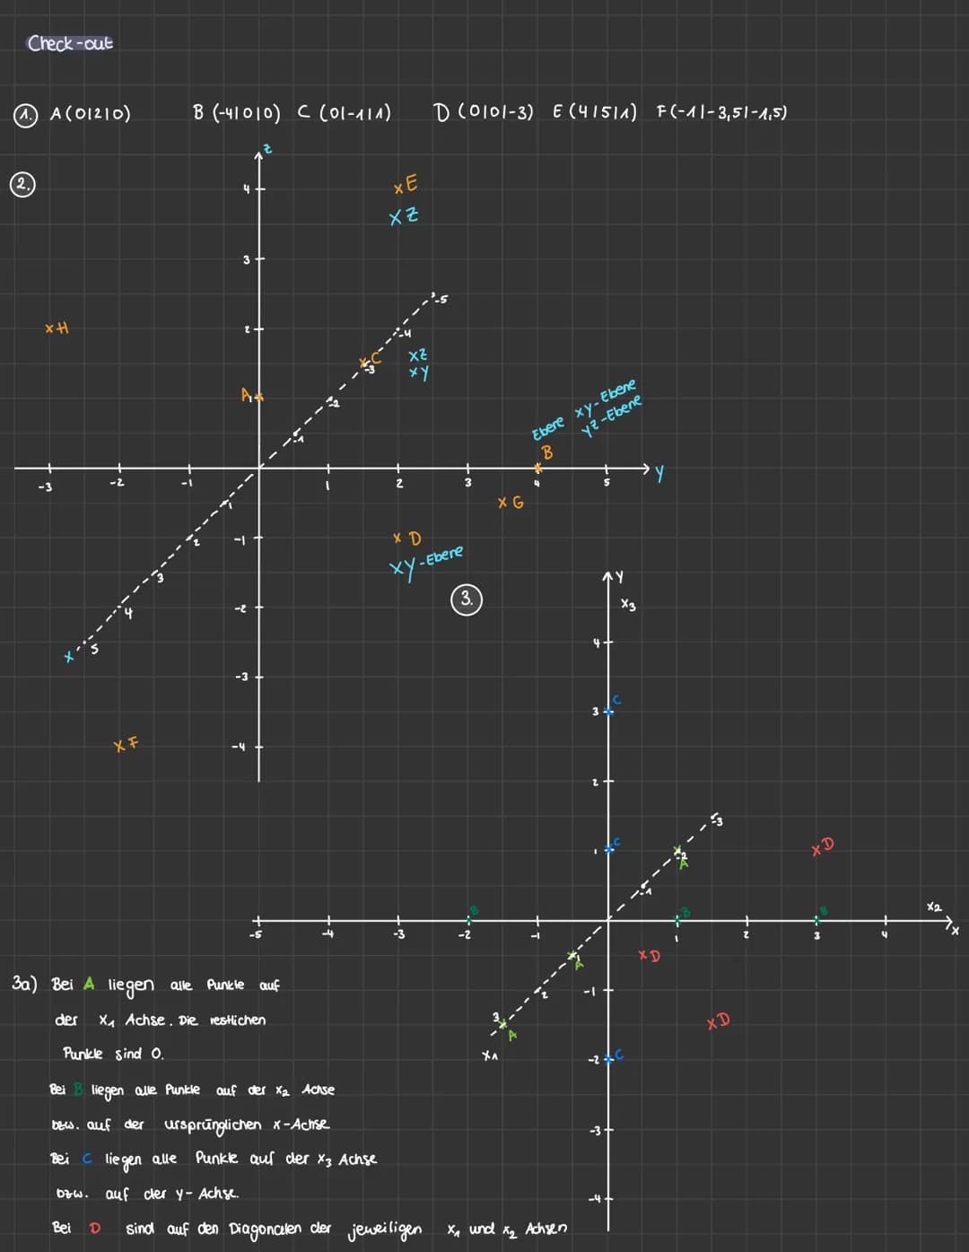Screen dimensions: 969x1252
Task: Click the green letter A in the 3a) sentence
Action: (88, 985)
